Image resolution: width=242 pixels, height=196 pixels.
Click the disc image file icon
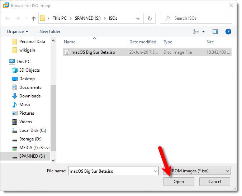click(67, 52)
